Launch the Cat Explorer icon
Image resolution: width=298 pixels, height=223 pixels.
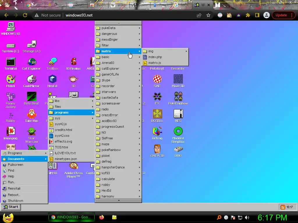tap(31, 64)
